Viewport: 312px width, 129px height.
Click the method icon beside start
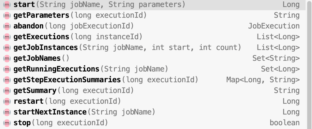7,5
